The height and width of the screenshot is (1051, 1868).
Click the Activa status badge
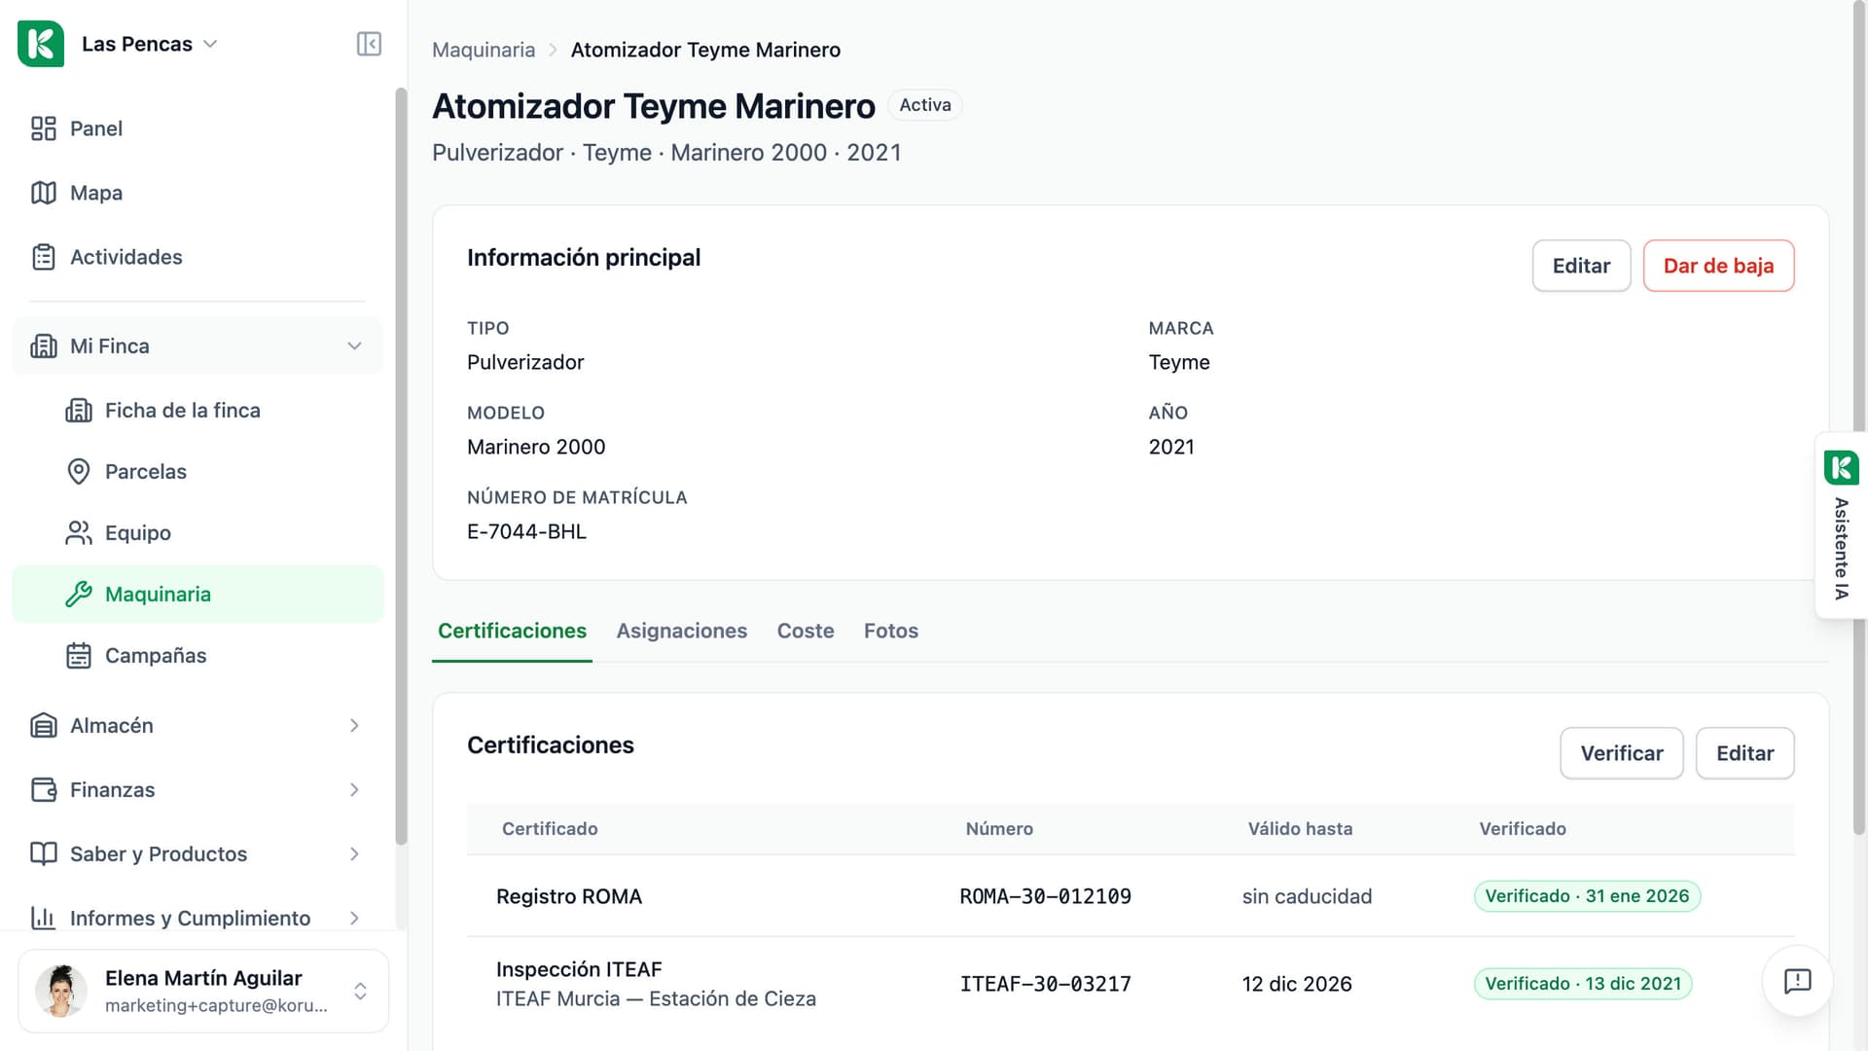click(x=925, y=105)
